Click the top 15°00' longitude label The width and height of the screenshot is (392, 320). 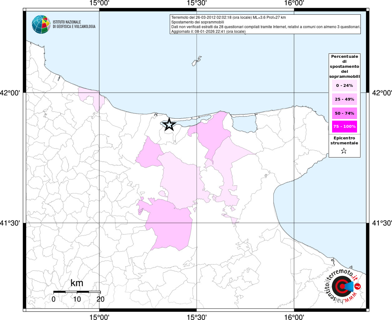click(99, 3)
